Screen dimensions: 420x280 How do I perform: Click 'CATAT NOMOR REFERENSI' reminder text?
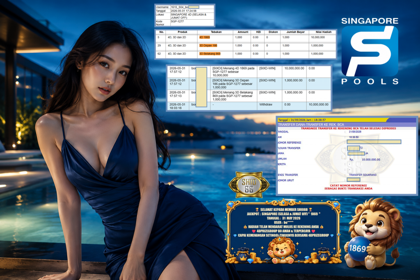coord(348,185)
